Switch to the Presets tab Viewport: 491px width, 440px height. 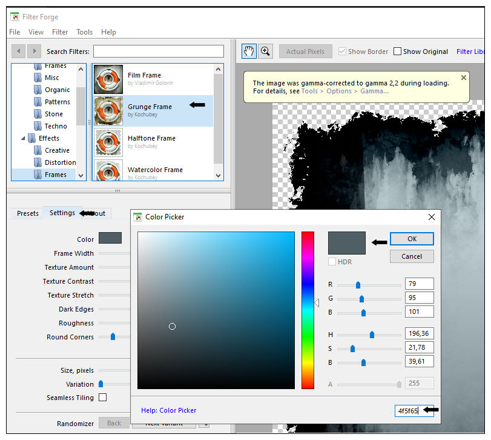28,213
